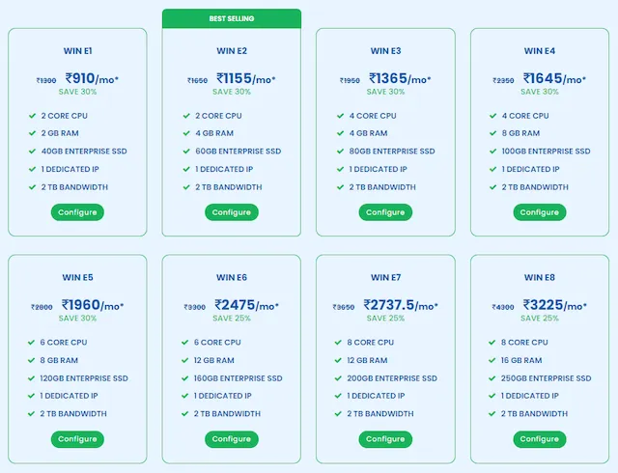Image resolution: width=618 pixels, height=473 pixels.
Task: Click Configure button for WIN E1 plan
Action: point(77,211)
